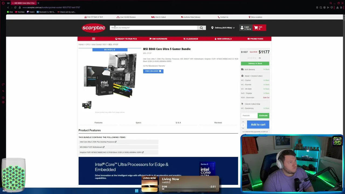The height and width of the screenshot is (194, 345).
Task: Click the Store Locations pin link
Action: point(255,17)
